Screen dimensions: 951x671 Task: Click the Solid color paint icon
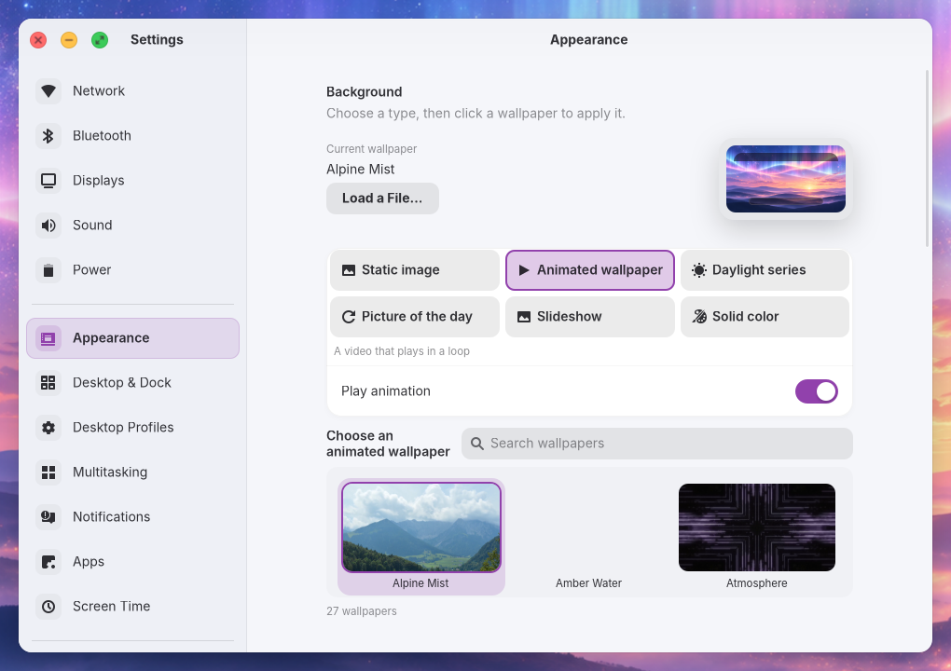pyautogui.click(x=699, y=317)
